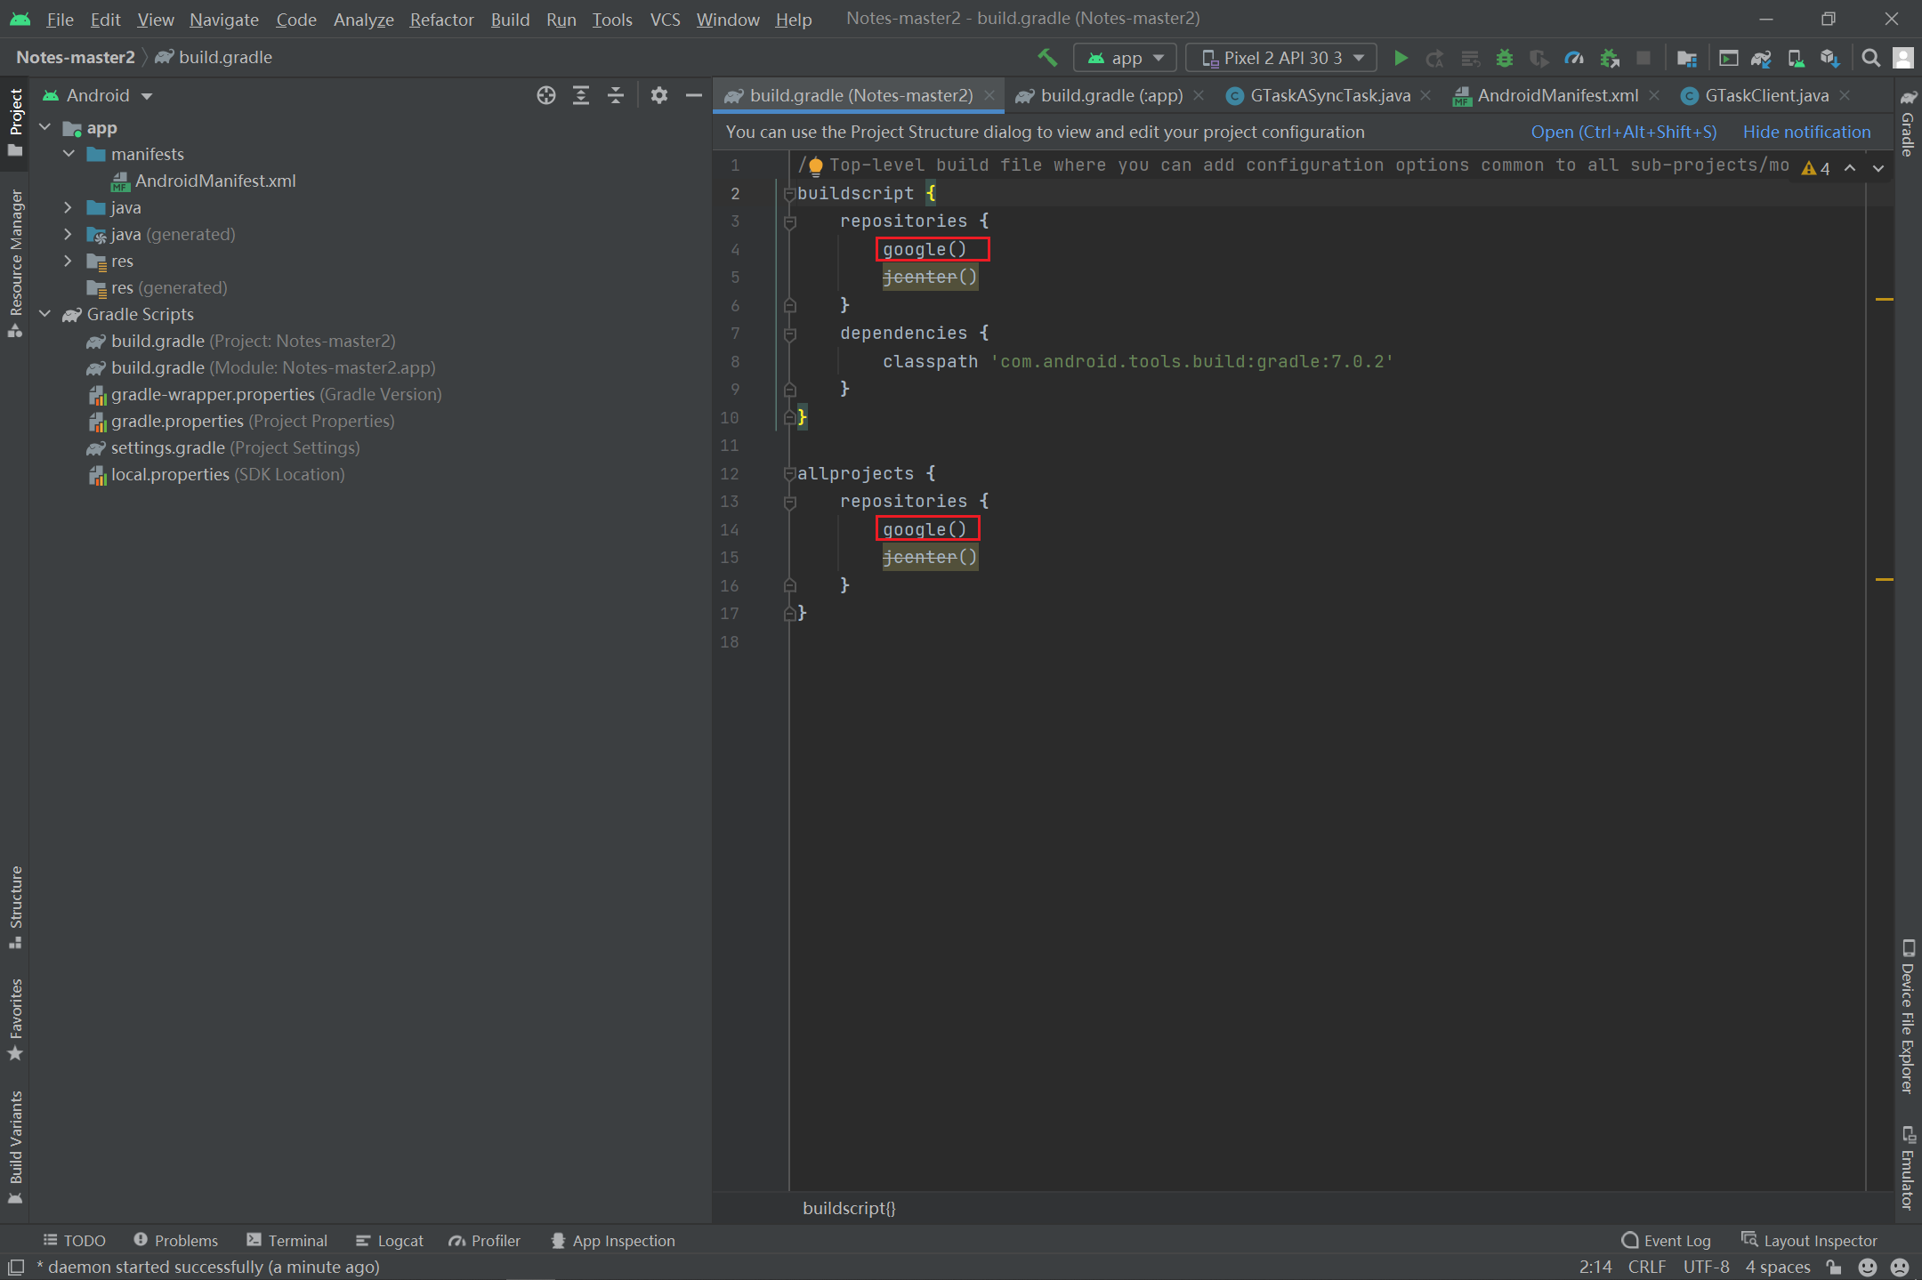Toggle the Project tool window sidebar tab
The height and width of the screenshot is (1280, 1922).
click(15, 123)
